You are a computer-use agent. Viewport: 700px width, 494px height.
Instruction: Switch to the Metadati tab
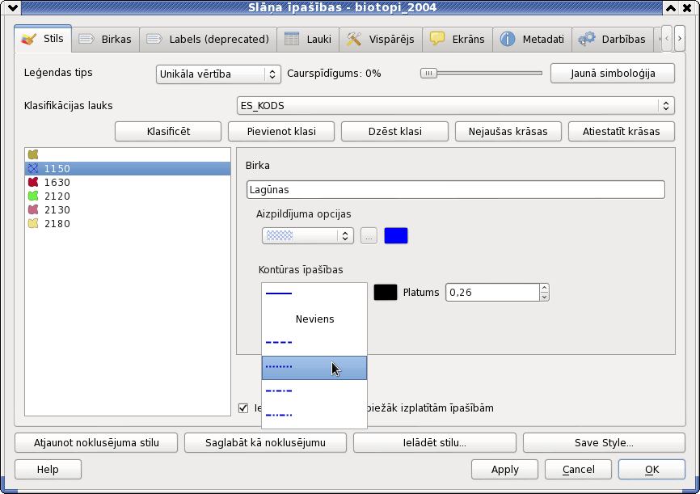coord(532,40)
